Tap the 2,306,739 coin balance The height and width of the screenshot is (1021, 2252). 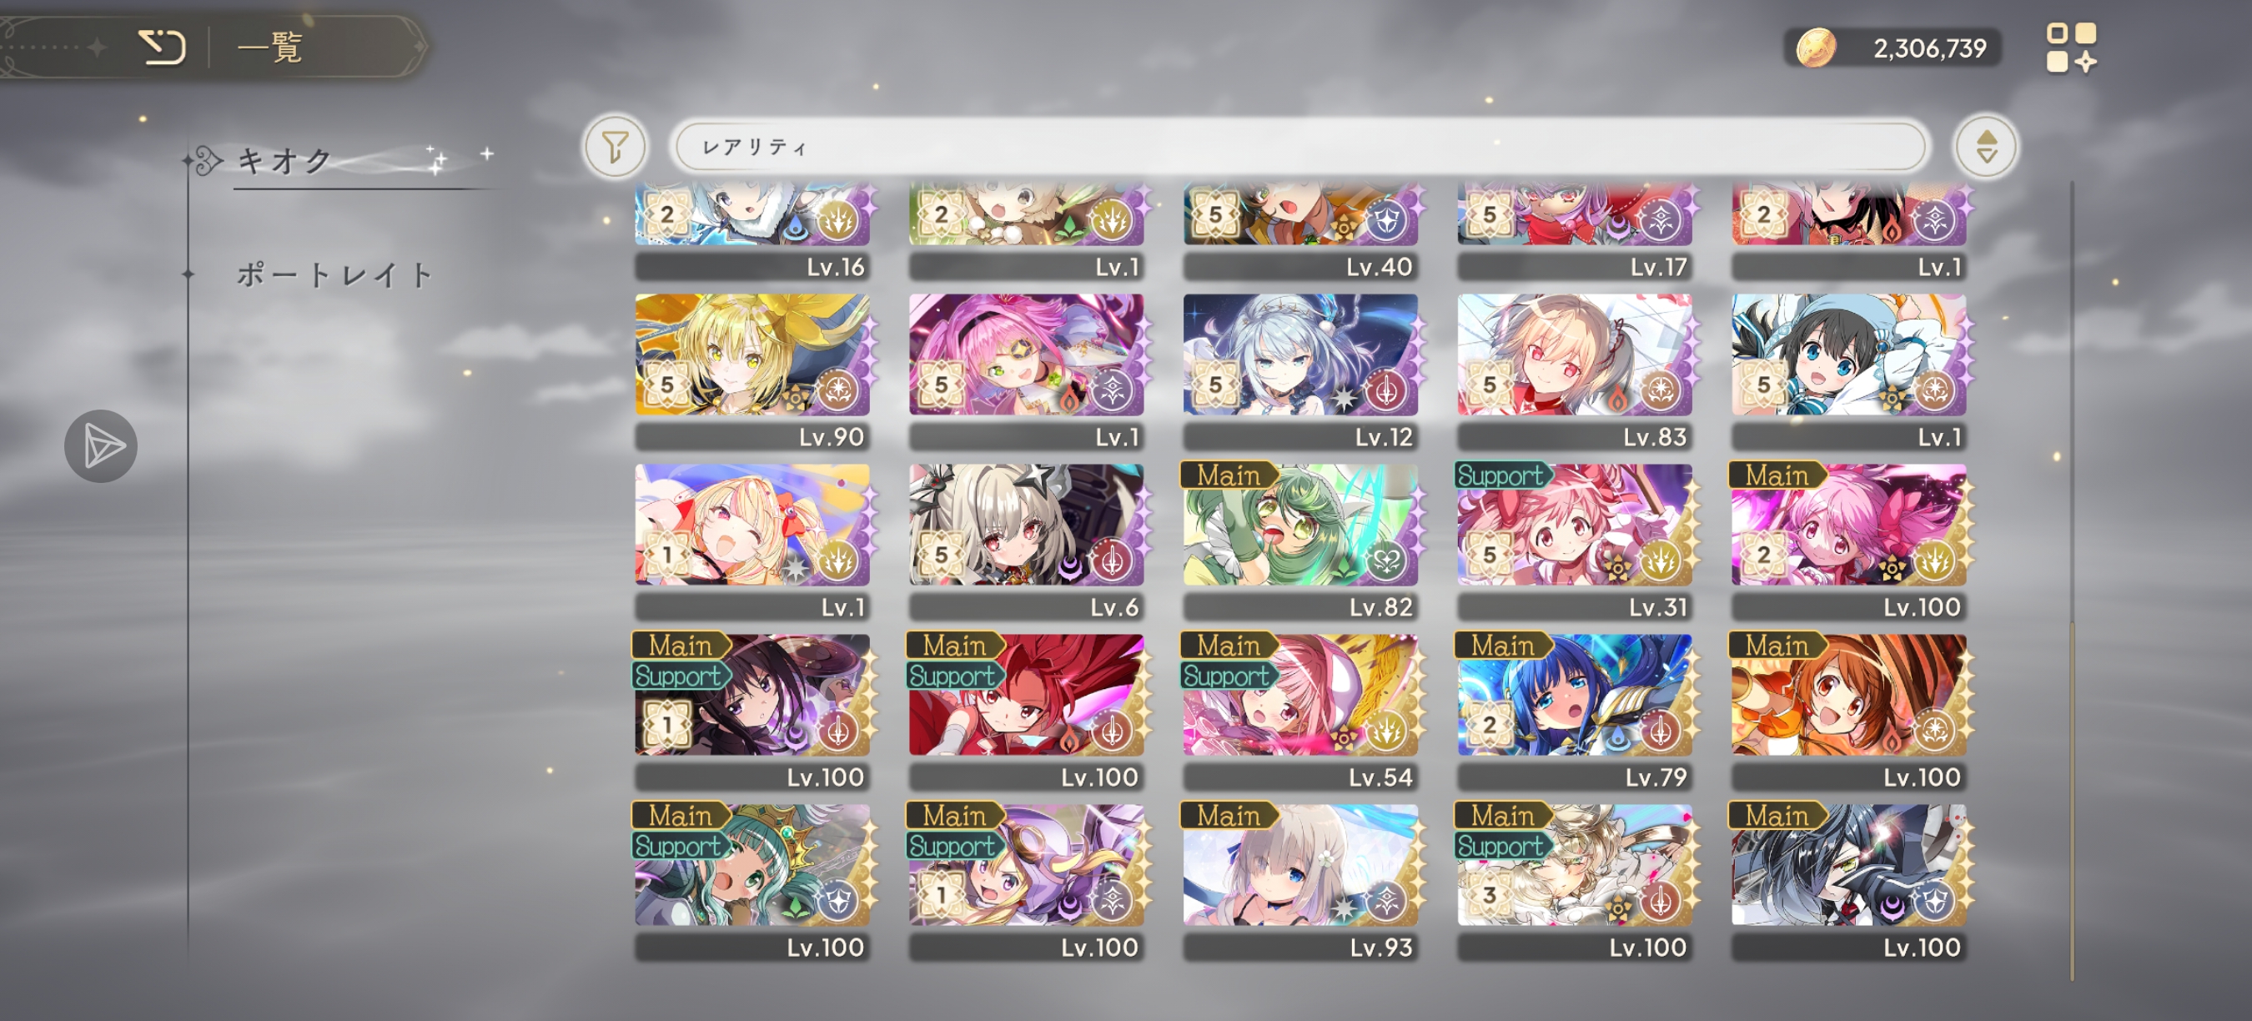(1929, 48)
